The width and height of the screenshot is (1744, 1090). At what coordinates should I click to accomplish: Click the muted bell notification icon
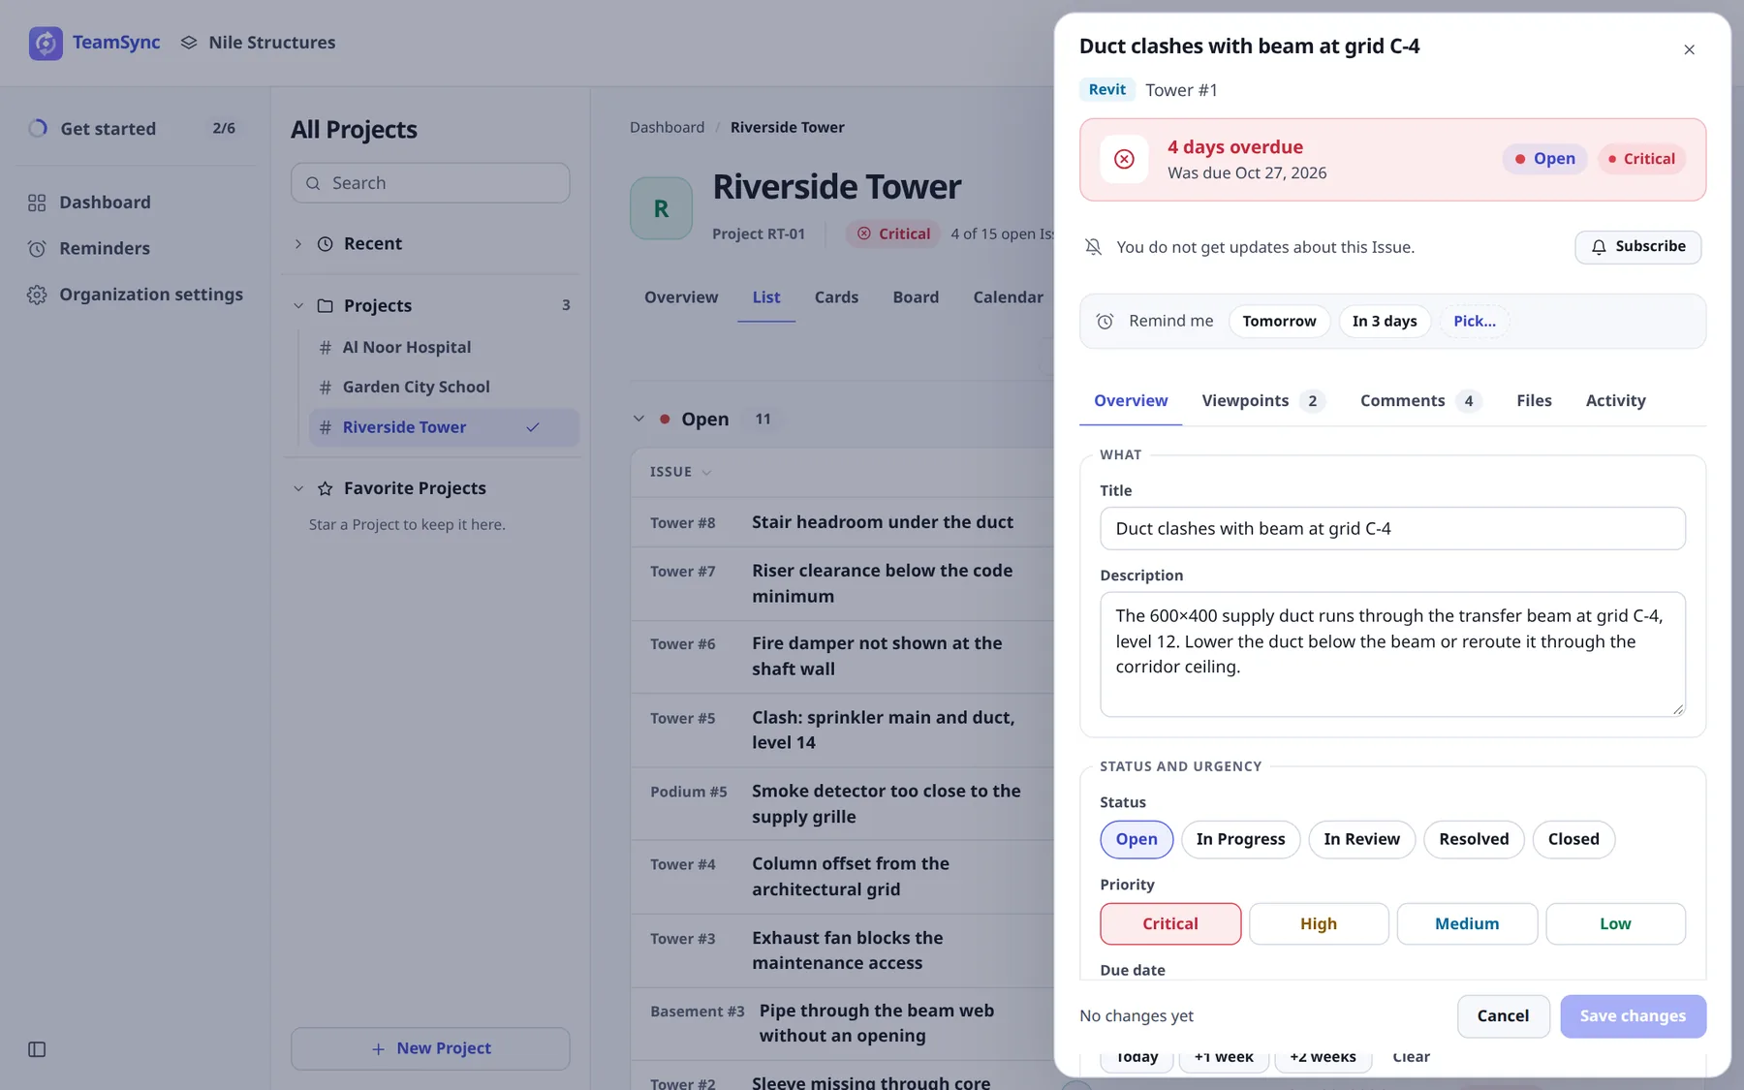point(1093,247)
